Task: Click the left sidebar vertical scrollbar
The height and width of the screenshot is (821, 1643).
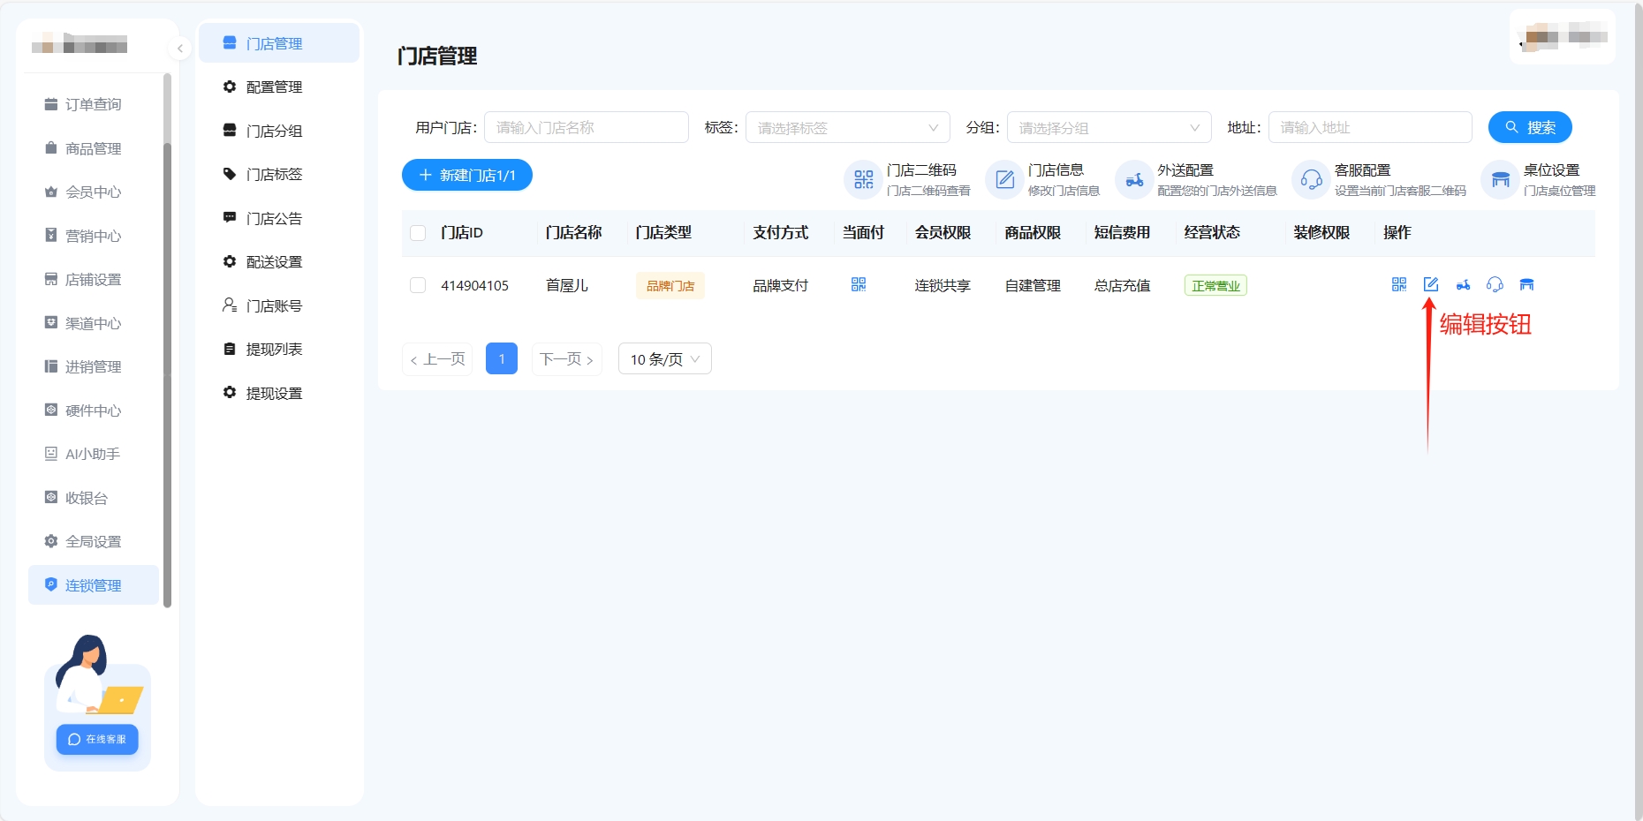Action: click(x=167, y=353)
